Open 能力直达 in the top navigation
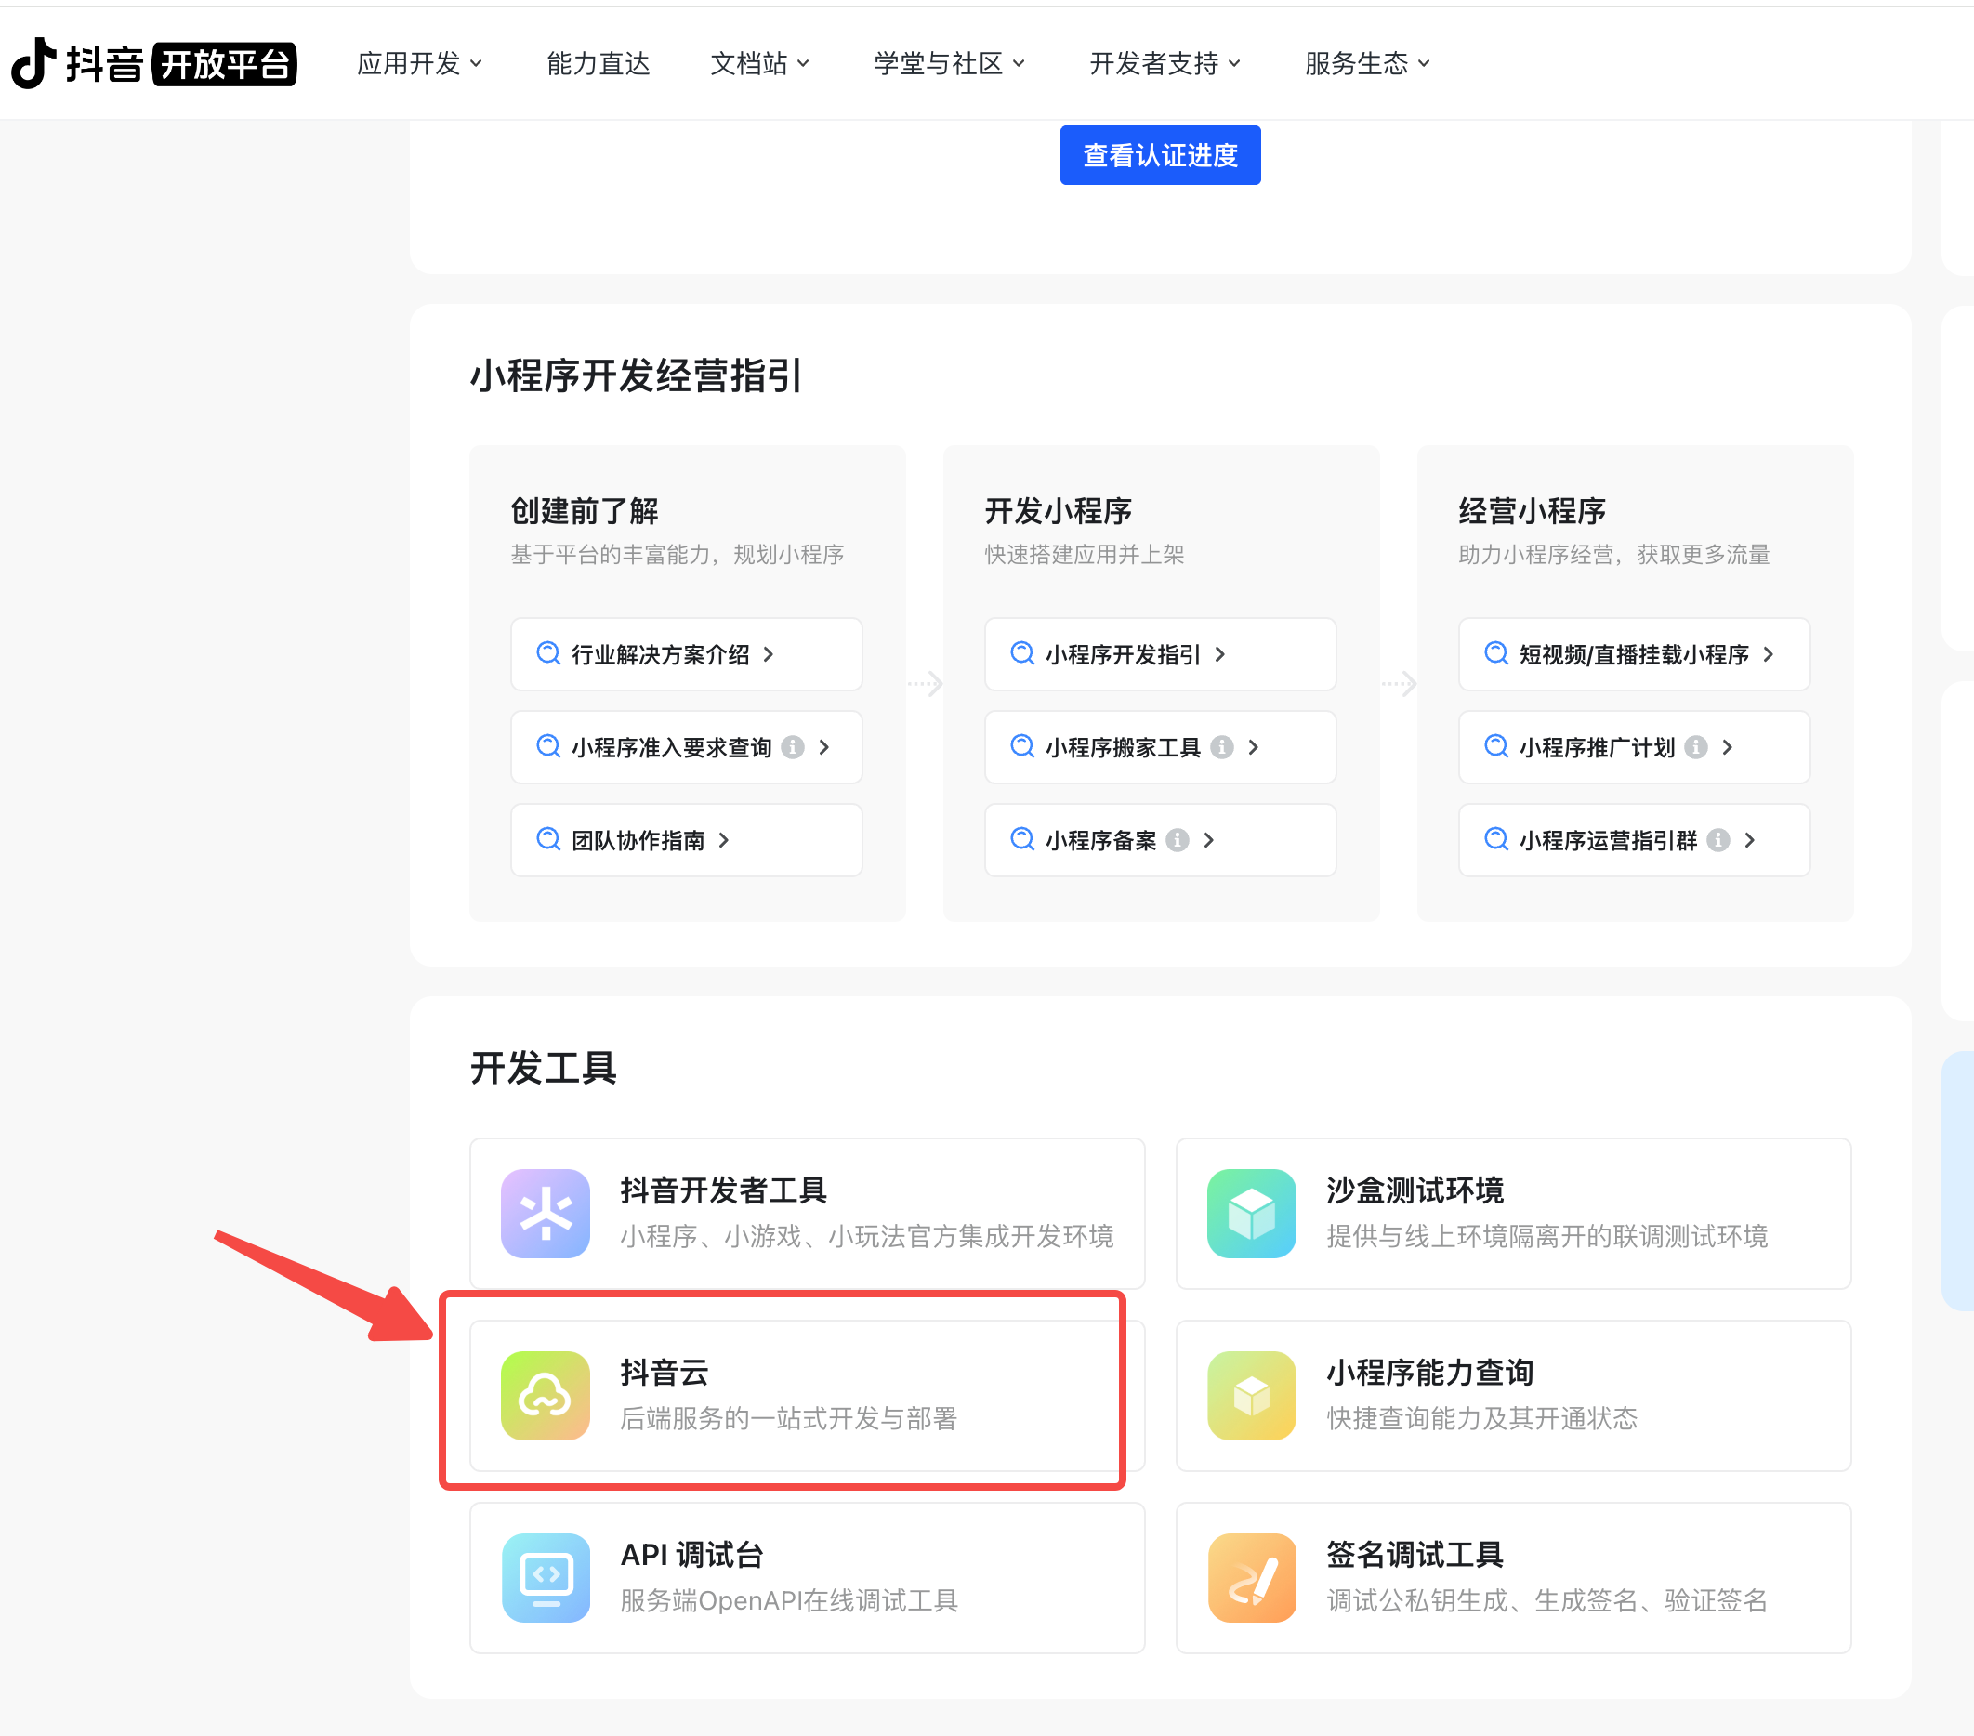Image resolution: width=1974 pixels, height=1736 pixels. click(x=598, y=64)
